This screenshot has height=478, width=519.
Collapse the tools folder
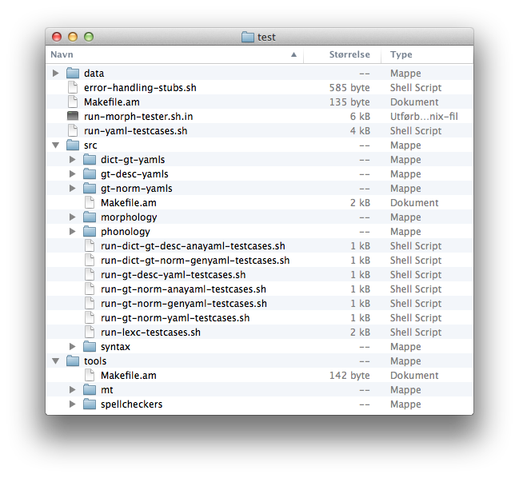(55, 361)
